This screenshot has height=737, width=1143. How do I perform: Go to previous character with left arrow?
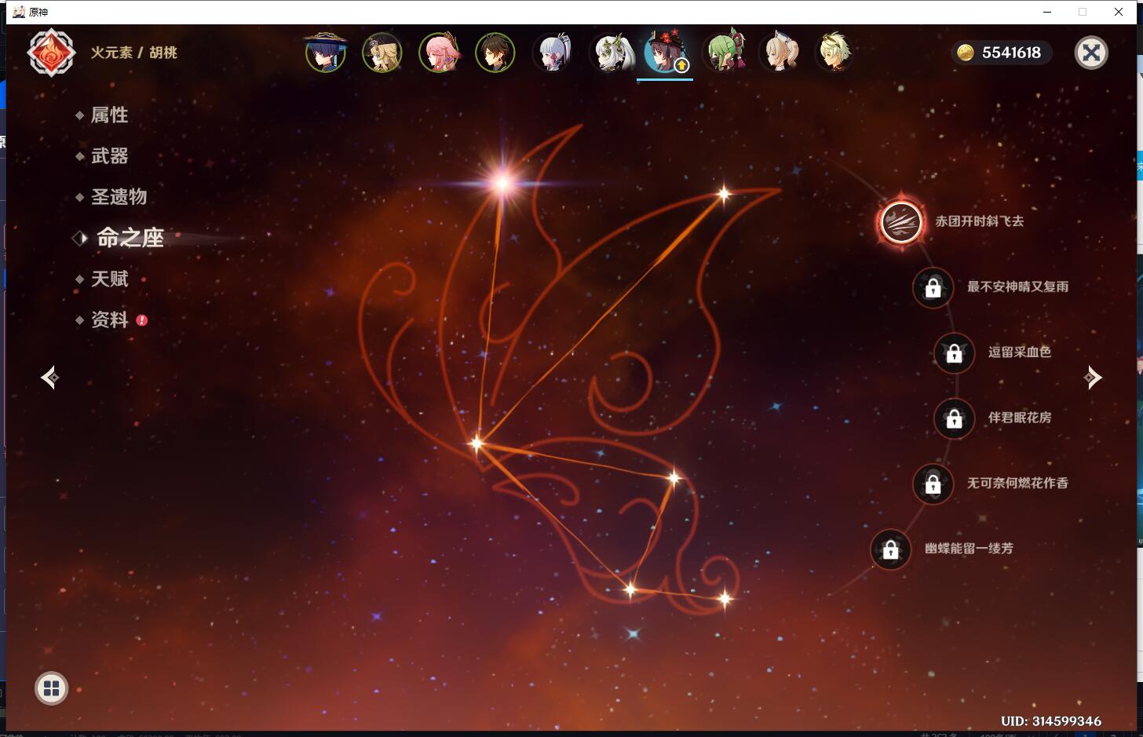tap(50, 378)
